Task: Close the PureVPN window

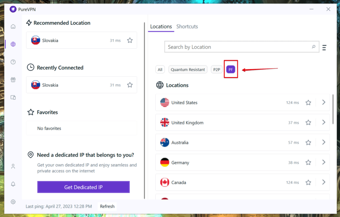Action: [x=328, y=9]
